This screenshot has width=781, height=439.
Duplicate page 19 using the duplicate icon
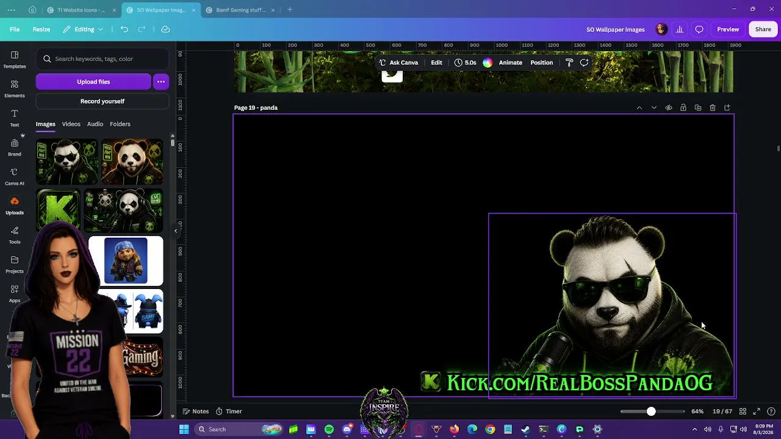[x=698, y=108]
